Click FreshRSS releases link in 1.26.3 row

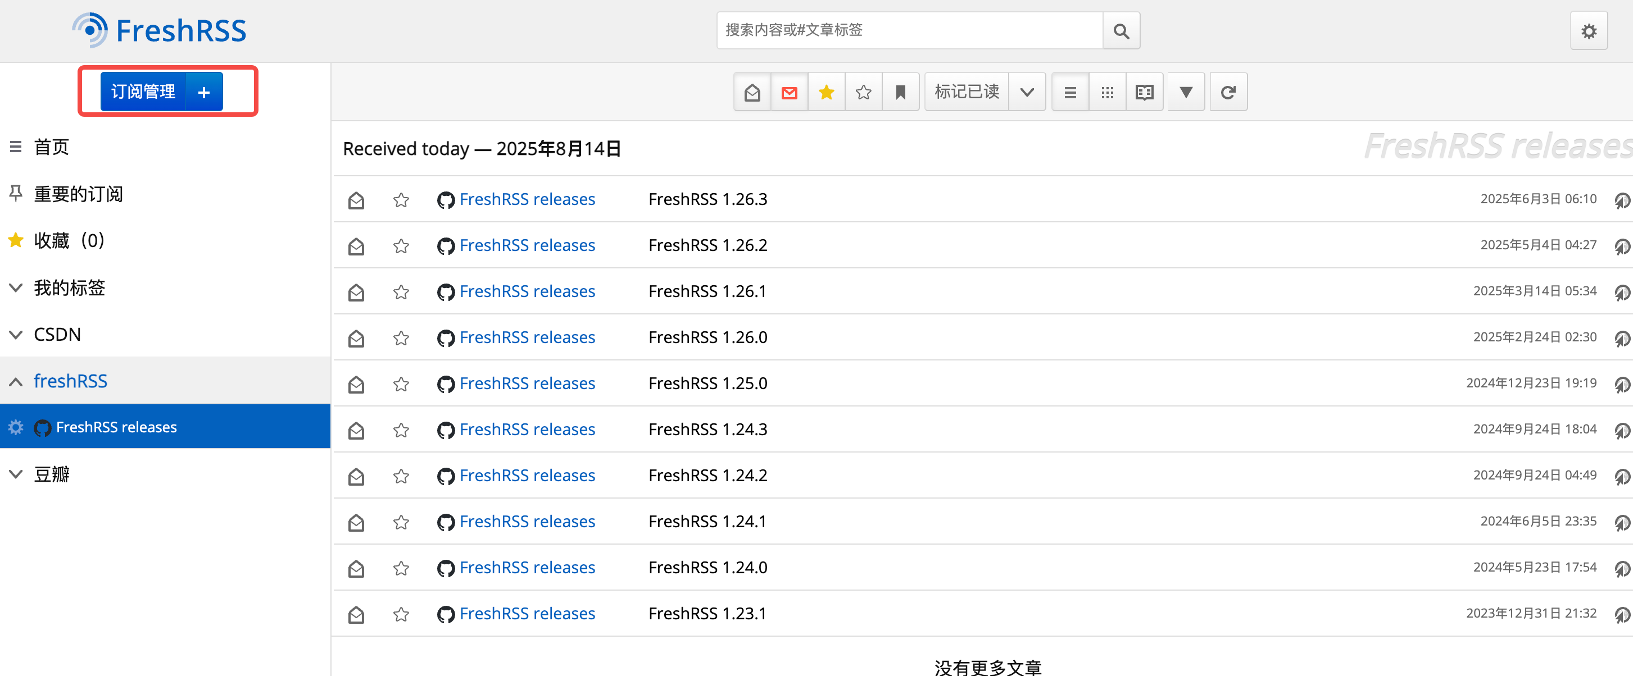tap(528, 199)
